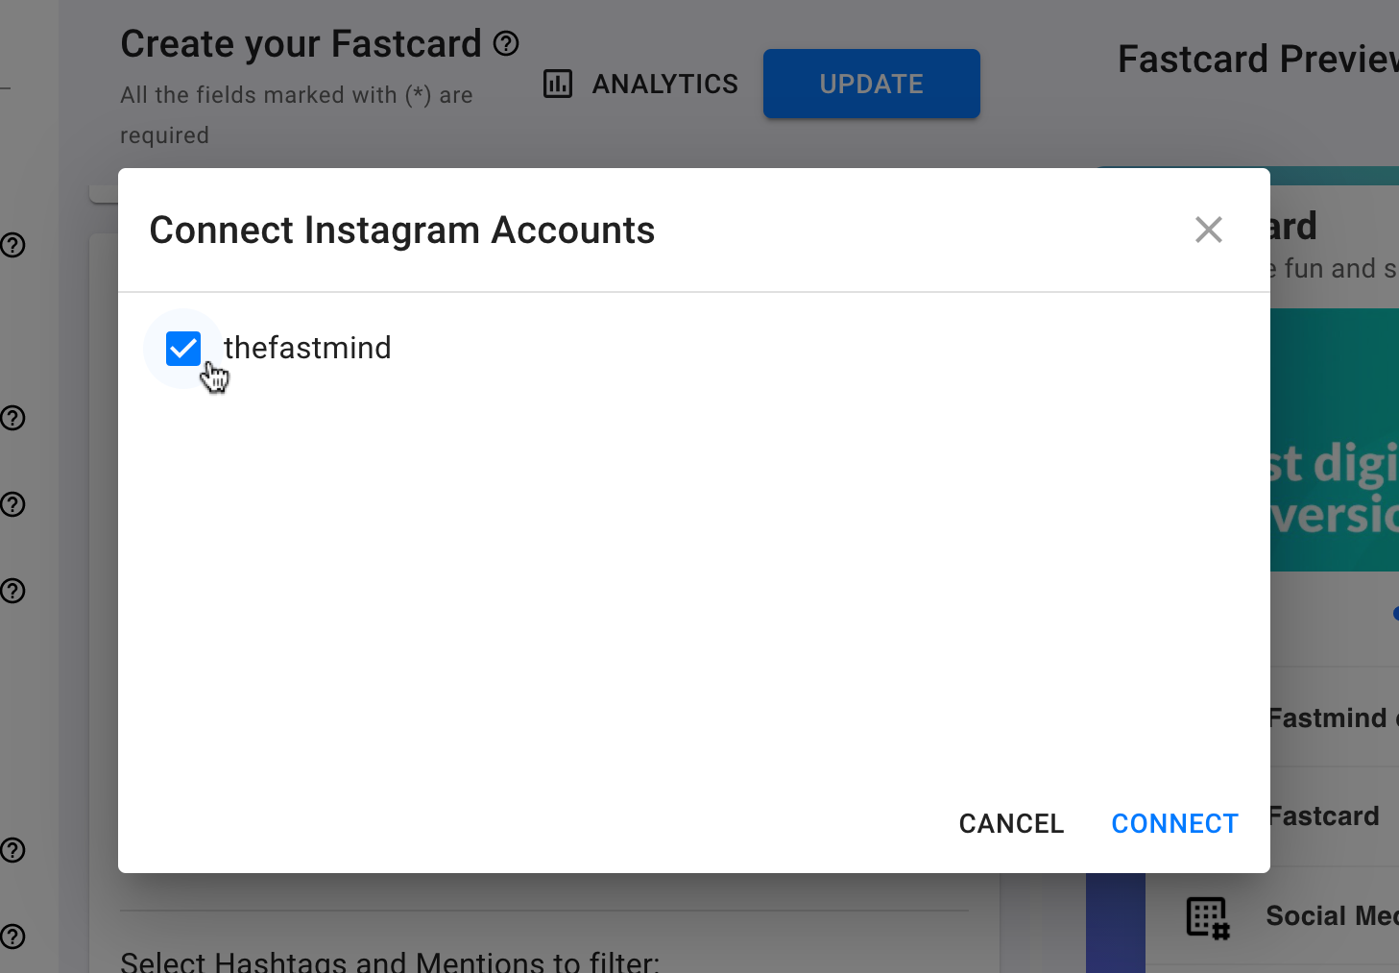The width and height of the screenshot is (1399, 973).
Task: Open the ANALYTICS text link
Action: [x=664, y=85]
